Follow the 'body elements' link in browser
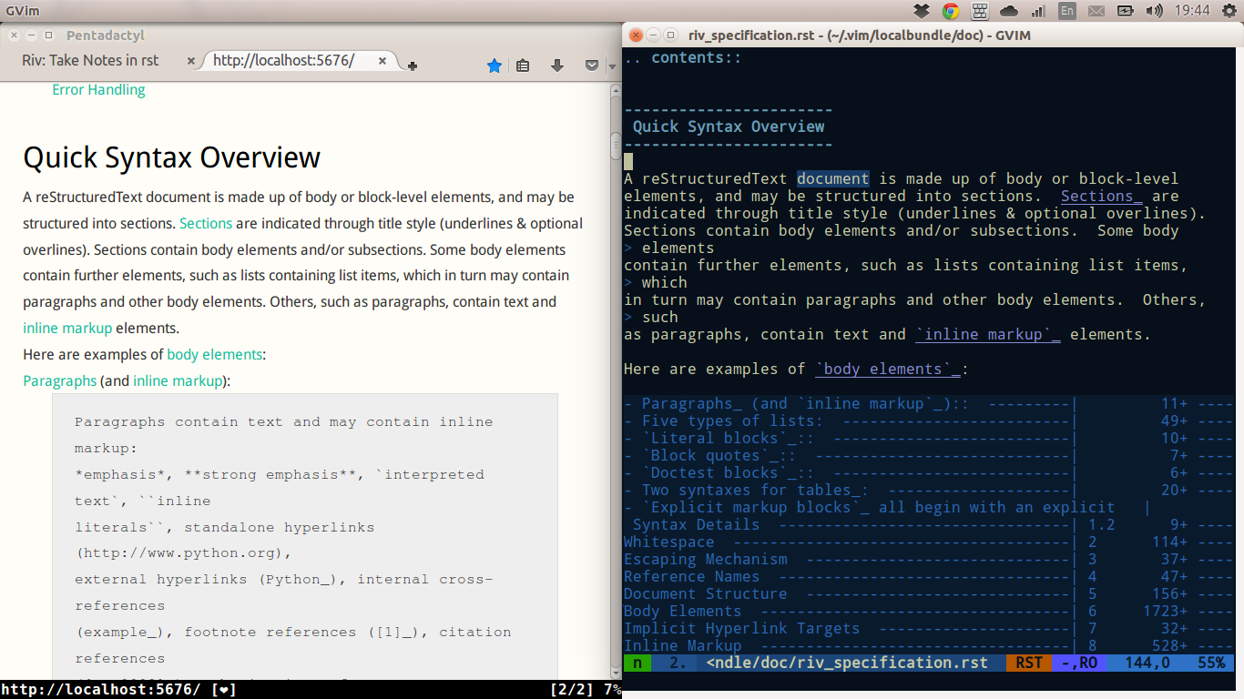The height and width of the screenshot is (699, 1244). pyautogui.click(x=214, y=354)
